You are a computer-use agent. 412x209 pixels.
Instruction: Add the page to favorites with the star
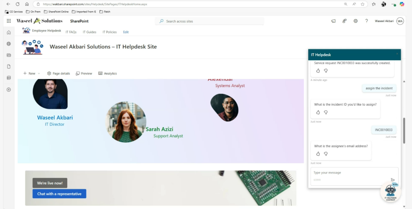point(363,4)
